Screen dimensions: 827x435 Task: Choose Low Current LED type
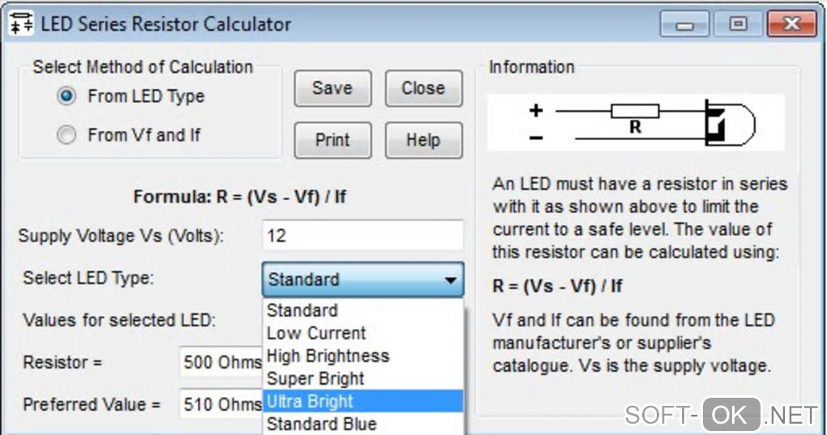316,333
